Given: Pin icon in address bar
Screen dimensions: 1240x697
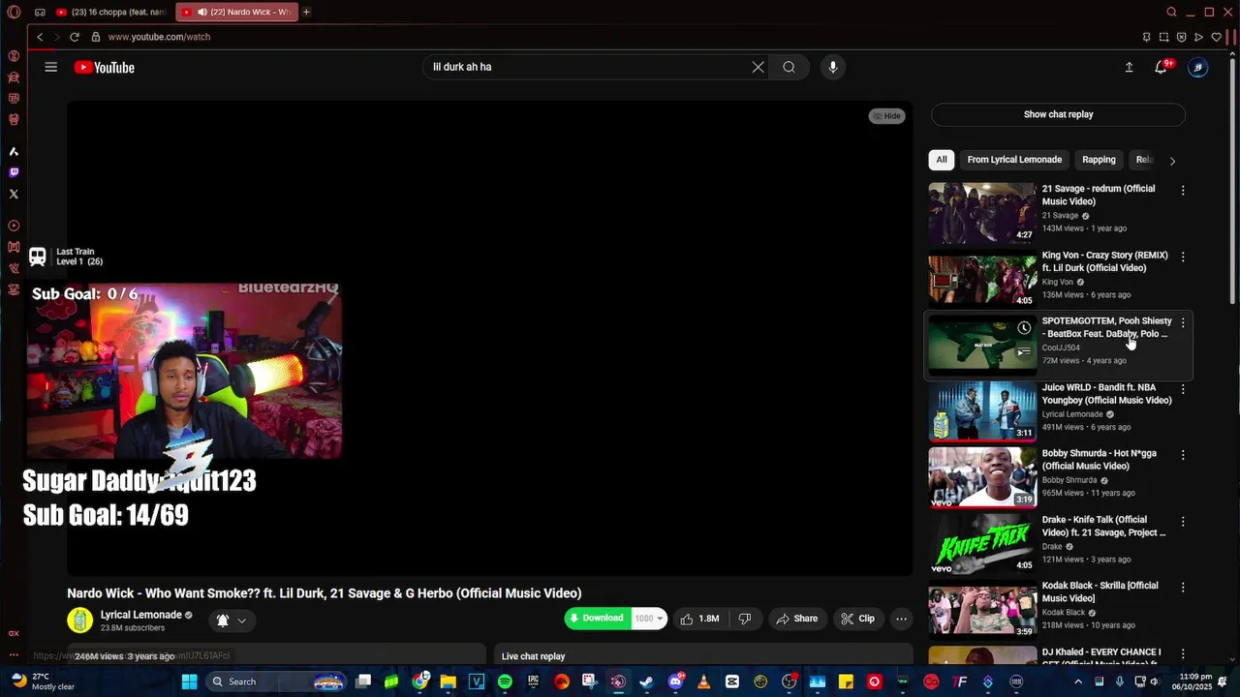Looking at the screenshot, I should click(1146, 37).
